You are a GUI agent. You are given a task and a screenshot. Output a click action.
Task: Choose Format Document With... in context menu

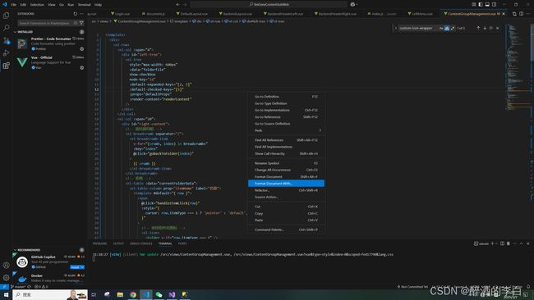point(286,184)
